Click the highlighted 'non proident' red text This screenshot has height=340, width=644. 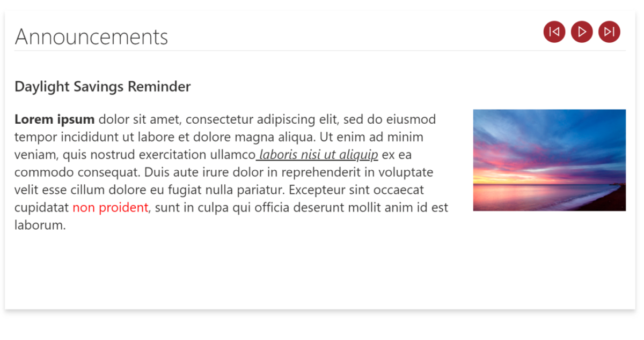[110, 207]
